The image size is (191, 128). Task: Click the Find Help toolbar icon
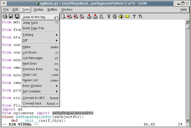(x=140, y=16)
